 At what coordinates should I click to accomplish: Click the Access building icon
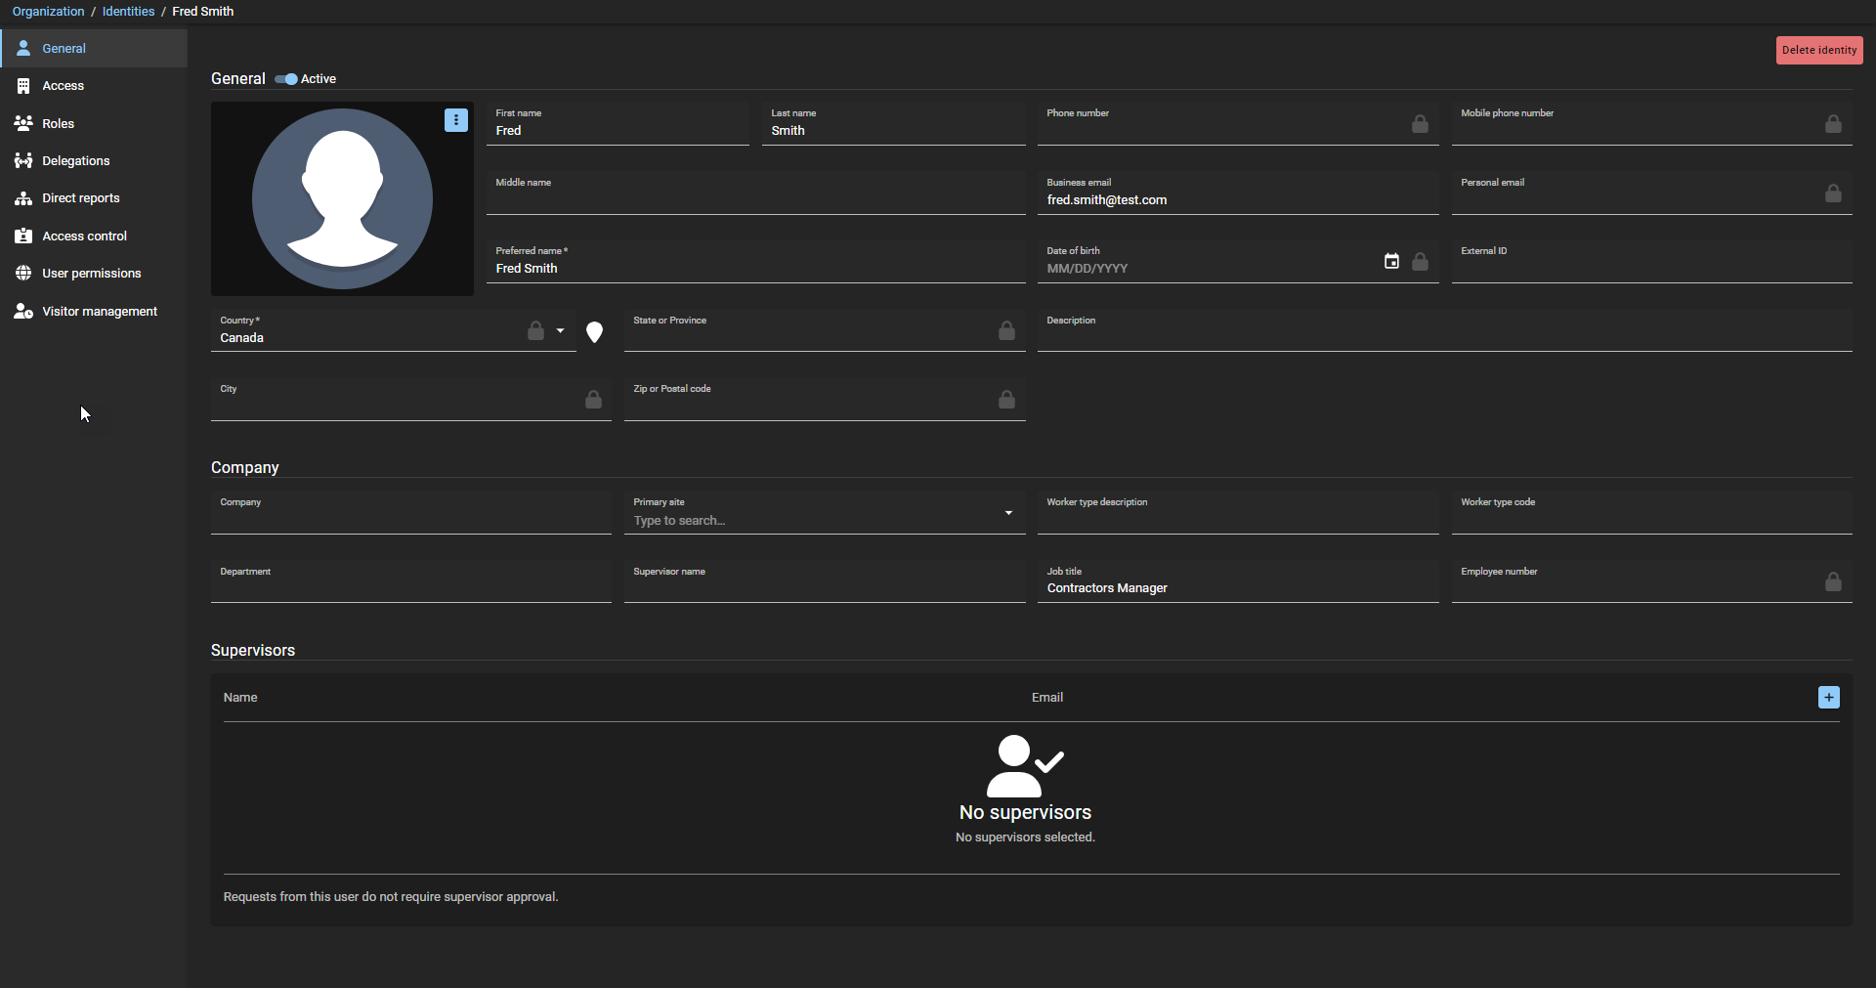(x=23, y=86)
